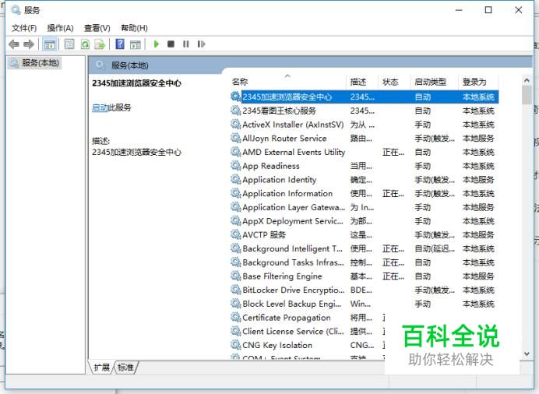Click gear icon of 2345看图王核心服务 row
Viewport: 539px width, 394px height.
coord(235,111)
